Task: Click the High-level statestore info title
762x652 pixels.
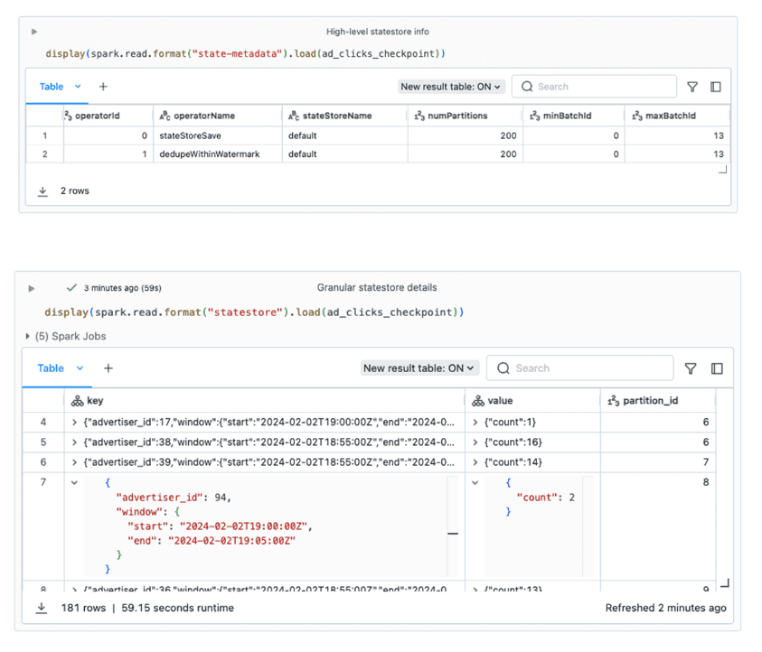Action: point(378,32)
